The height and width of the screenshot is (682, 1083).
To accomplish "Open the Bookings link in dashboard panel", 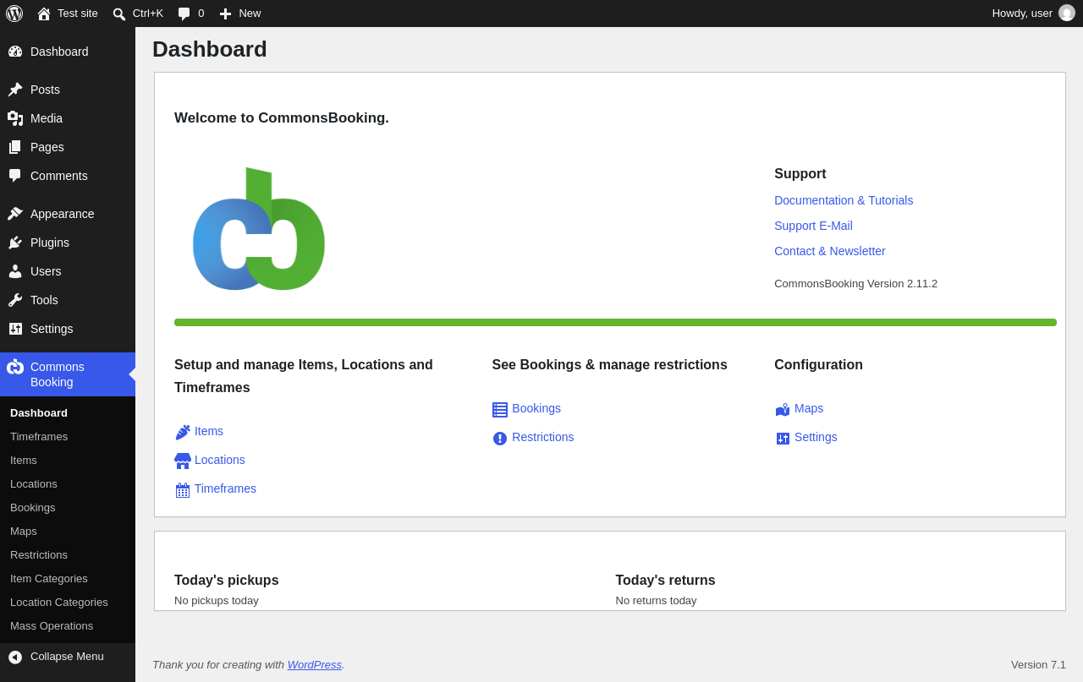I will pyautogui.click(x=536, y=408).
